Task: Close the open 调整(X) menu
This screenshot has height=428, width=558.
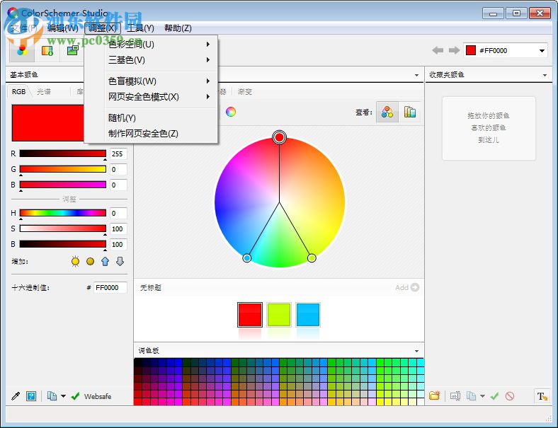Action: point(103,28)
